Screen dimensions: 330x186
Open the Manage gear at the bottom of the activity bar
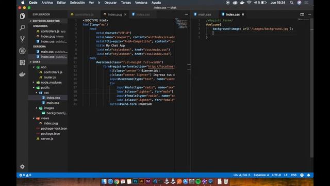point(22,166)
